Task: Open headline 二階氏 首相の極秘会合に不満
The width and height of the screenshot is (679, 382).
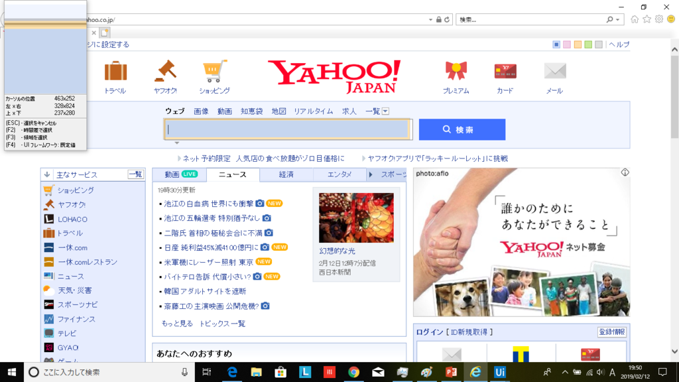Action: point(213,233)
